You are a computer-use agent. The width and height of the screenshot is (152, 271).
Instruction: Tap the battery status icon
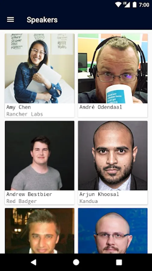pos(134,5)
